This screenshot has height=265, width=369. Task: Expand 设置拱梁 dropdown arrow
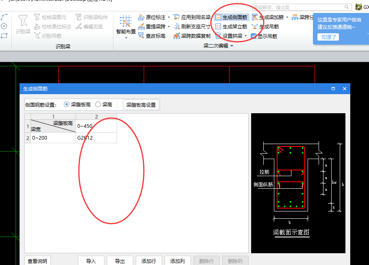point(246,36)
